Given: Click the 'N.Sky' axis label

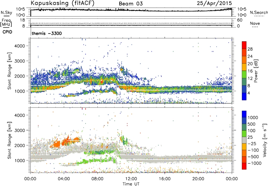Looking at the screenshot, I should (6, 12).
